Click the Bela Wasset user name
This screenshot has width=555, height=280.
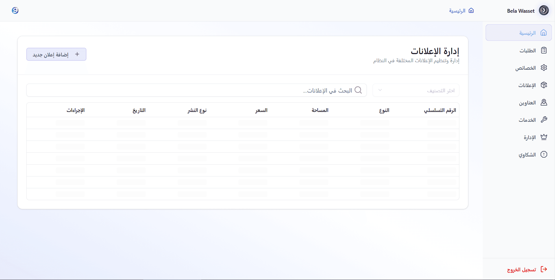click(521, 11)
